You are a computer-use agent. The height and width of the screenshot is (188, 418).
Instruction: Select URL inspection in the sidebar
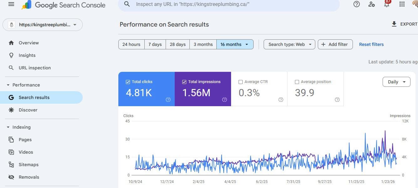(x=34, y=67)
